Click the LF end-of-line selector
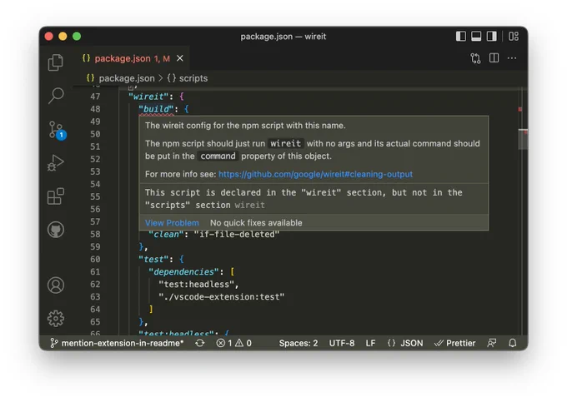The width and height of the screenshot is (567, 402). click(371, 343)
